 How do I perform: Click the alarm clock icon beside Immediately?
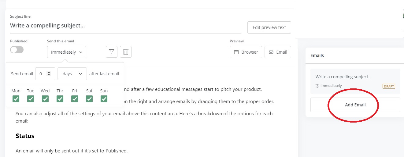(318, 86)
